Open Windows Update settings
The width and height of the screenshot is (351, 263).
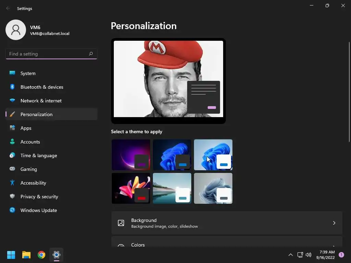click(51, 210)
